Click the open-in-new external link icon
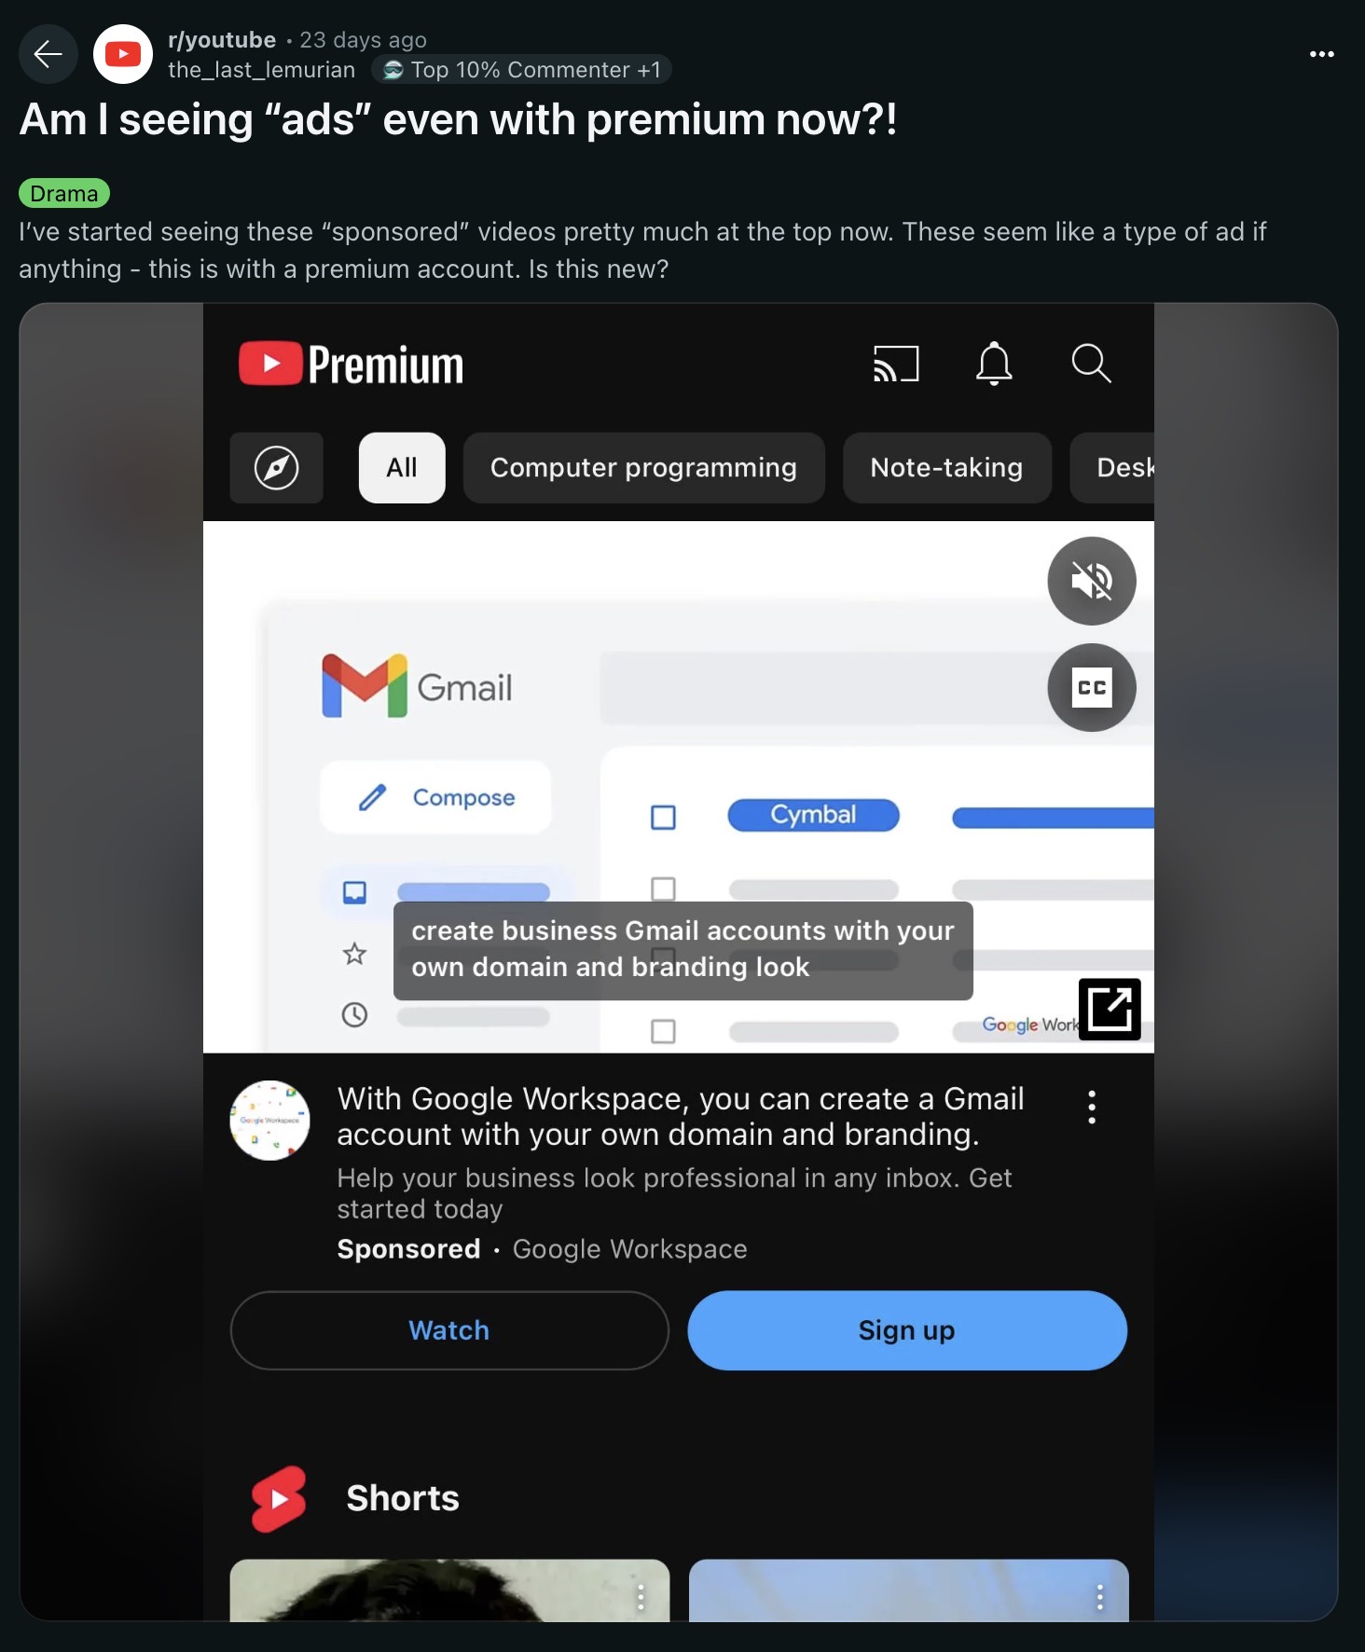Screen dimensions: 1365x1652 pyautogui.click(x=1110, y=1009)
